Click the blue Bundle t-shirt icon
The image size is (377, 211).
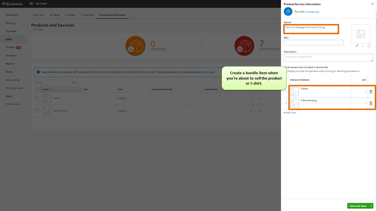click(x=288, y=12)
